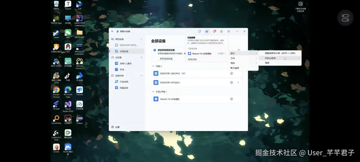Click the back arrow in UU remote window
360x162 pixels.
click(112, 32)
